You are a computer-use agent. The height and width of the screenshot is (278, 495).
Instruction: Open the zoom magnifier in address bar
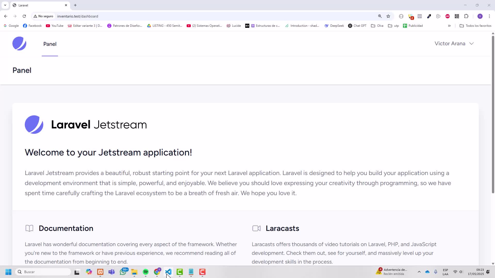click(x=380, y=16)
